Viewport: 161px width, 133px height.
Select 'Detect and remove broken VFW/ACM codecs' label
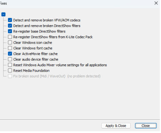coord(47,20)
